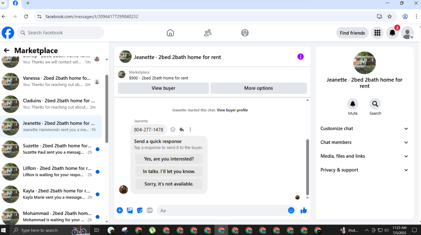Image resolution: width=421 pixels, height=235 pixels.
Task: Navigate back in browser history
Action: pyautogui.click(x=4, y=16)
